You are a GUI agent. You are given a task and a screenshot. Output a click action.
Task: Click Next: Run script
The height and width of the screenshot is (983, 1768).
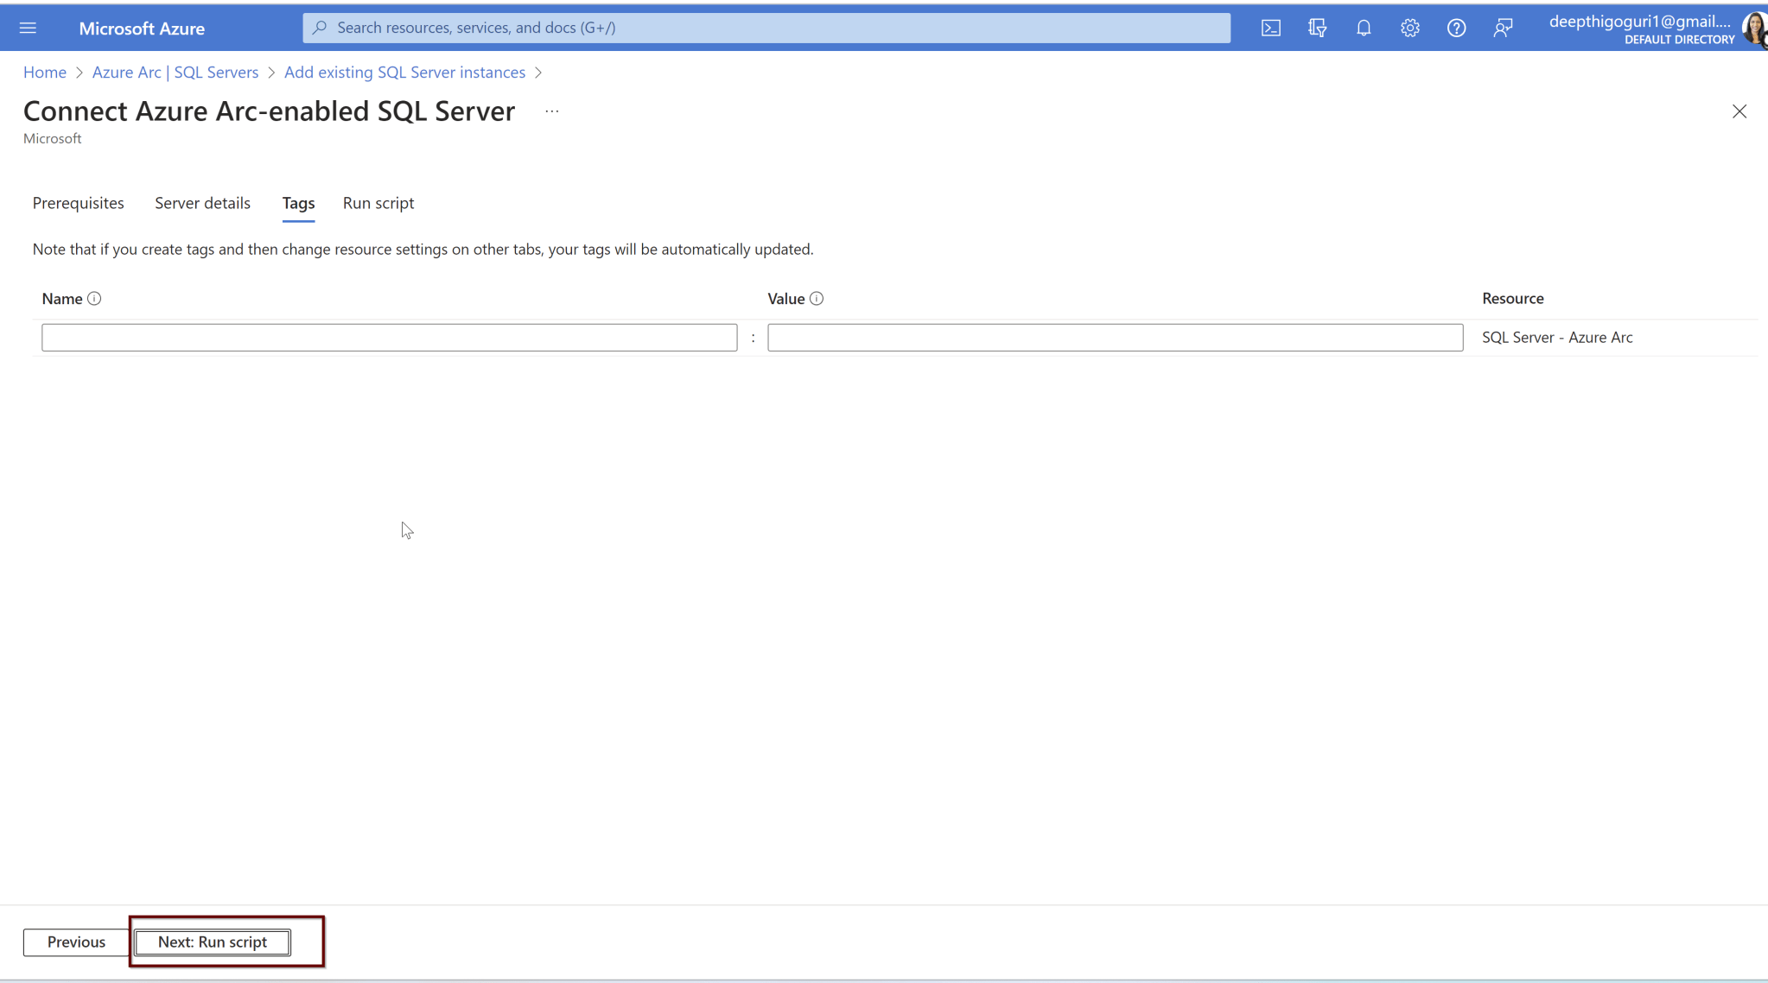[x=212, y=942]
